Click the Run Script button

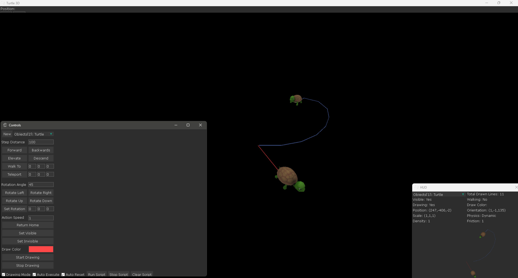[x=97, y=274]
